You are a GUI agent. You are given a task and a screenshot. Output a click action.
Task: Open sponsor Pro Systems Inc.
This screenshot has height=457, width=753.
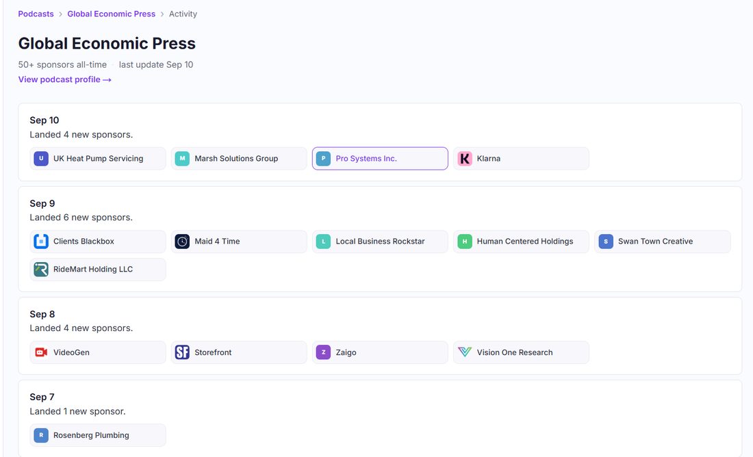click(381, 159)
